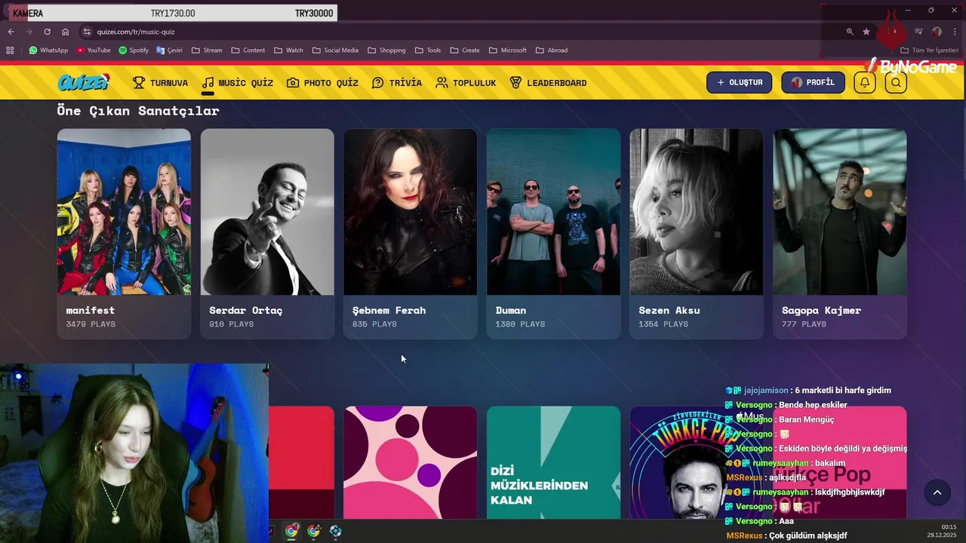The height and width of the screenshot is (543, 966).
Task: Open Duman artist quiz card
Action: click(553, 234)
